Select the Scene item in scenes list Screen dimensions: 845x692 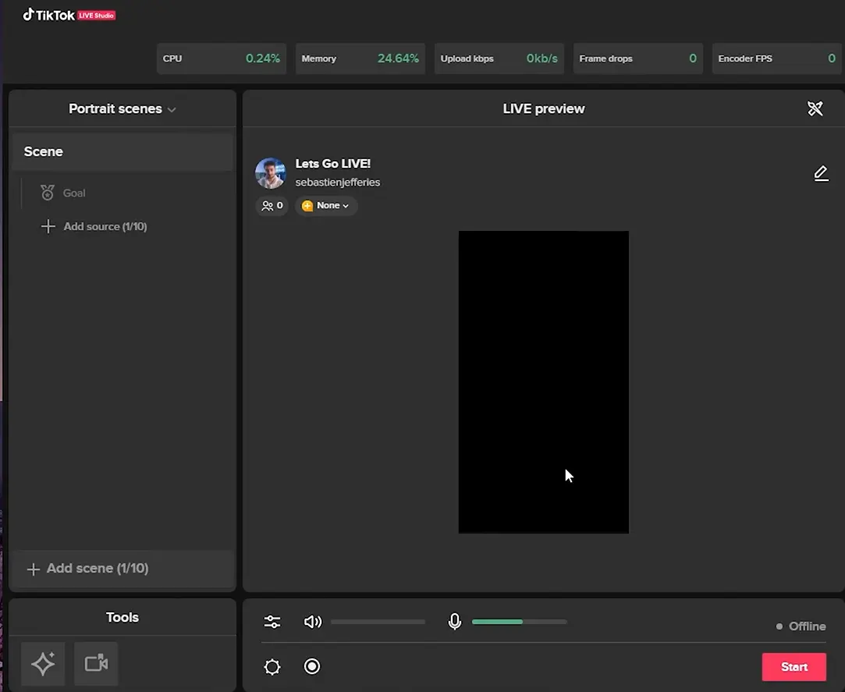click(x=122, y=152)
